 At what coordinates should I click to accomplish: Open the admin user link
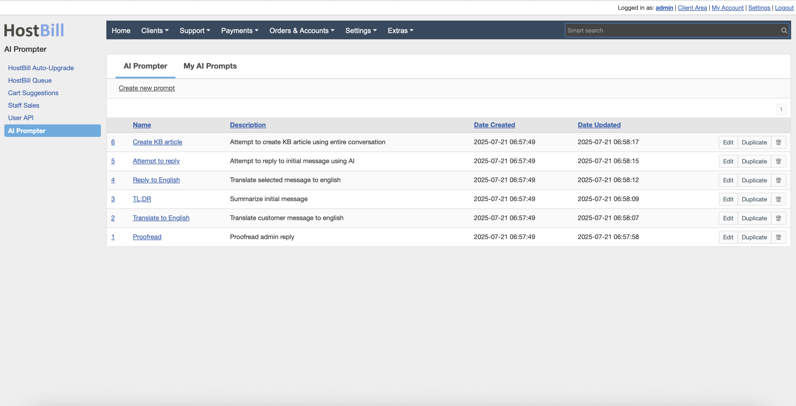[x=664, y=8]
